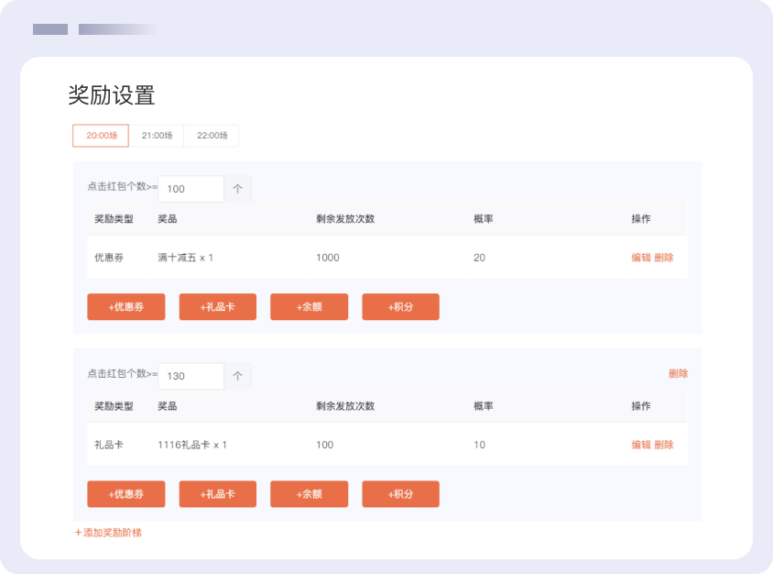Click the +添加奖励阶梯 link

[108, 533]
